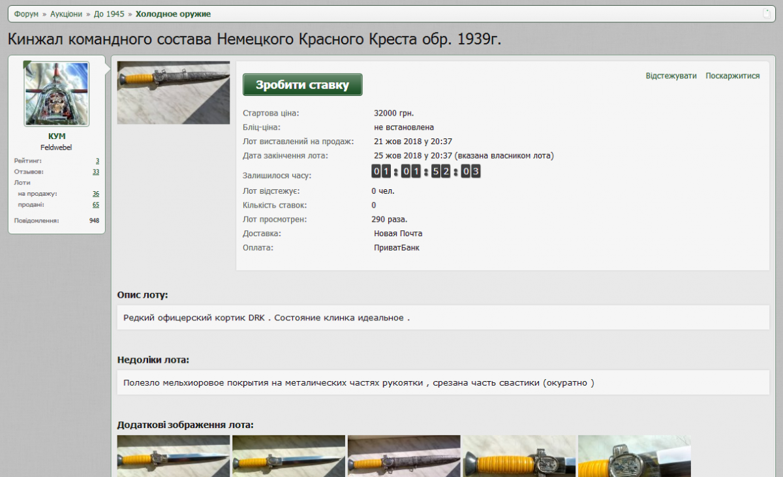The image size is (783, 477).
Task: Open the fifth thumbnail with pommel close-up
Action: (x=634, y=456)
